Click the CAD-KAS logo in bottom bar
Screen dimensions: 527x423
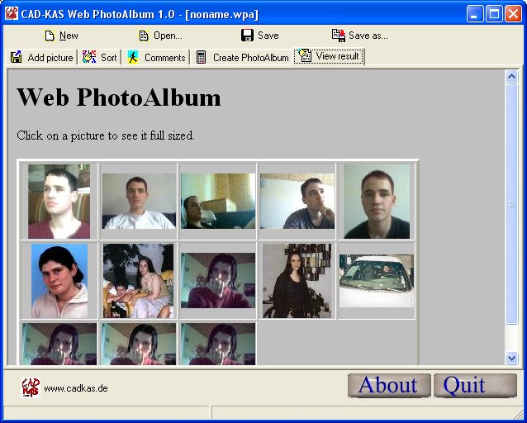click(x=31, y=387)
